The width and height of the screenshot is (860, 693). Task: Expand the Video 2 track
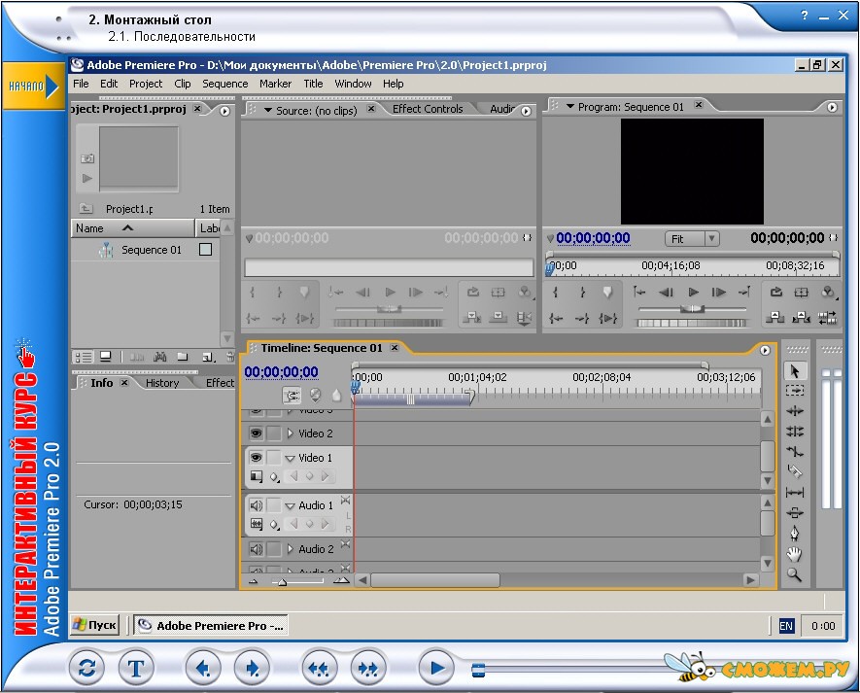(x=291, y=433)
